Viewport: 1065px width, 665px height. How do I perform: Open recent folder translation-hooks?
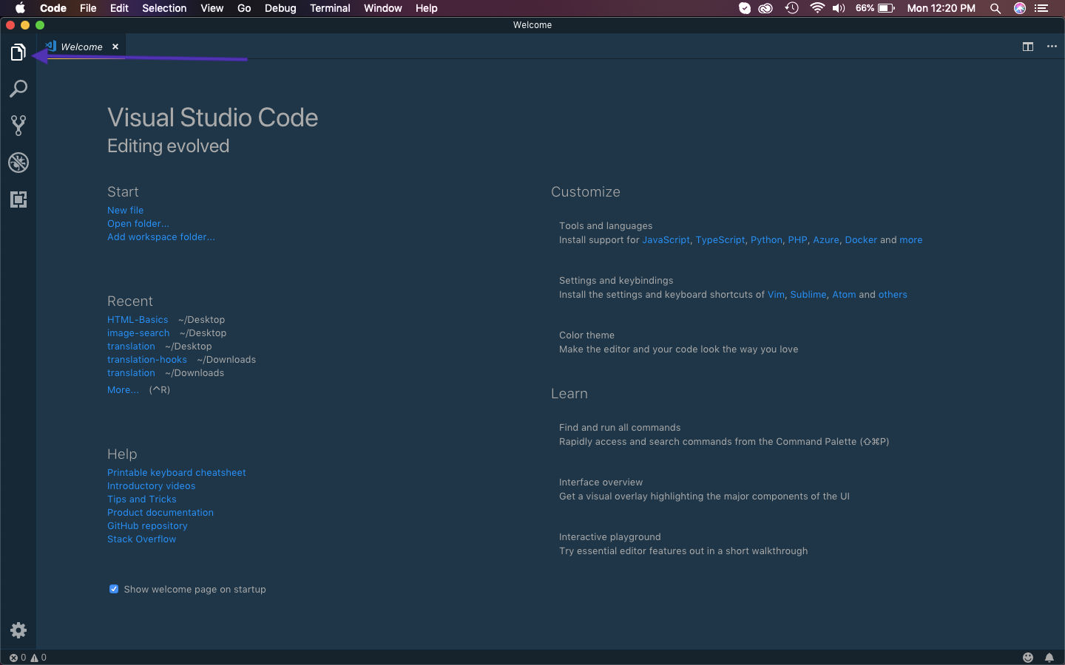coord(147,360)
